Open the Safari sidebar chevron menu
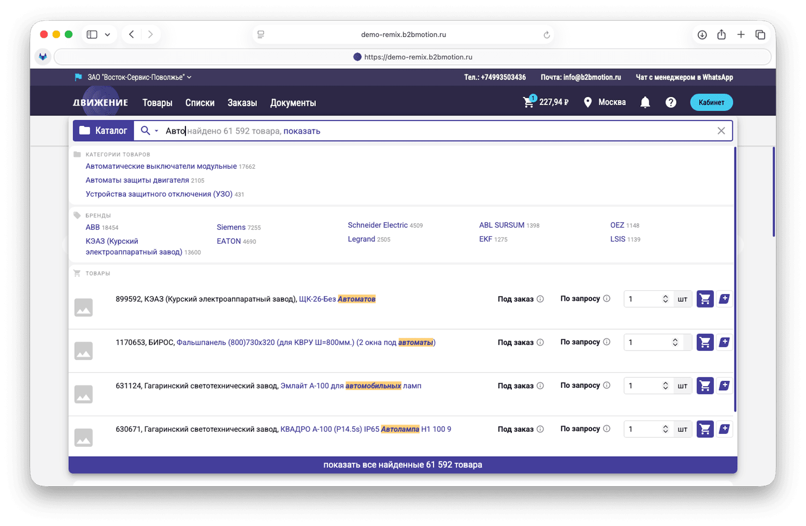 107,35
